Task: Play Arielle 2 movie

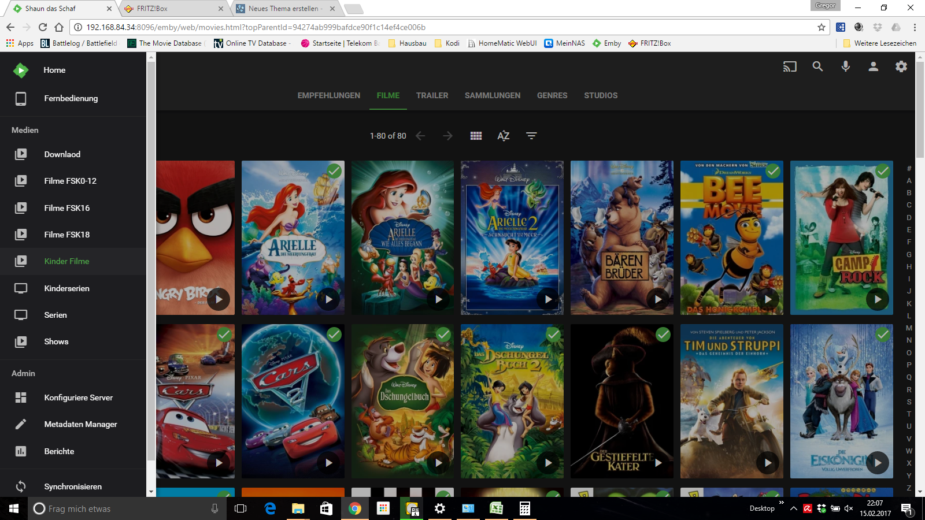Action: click(548, 299)
